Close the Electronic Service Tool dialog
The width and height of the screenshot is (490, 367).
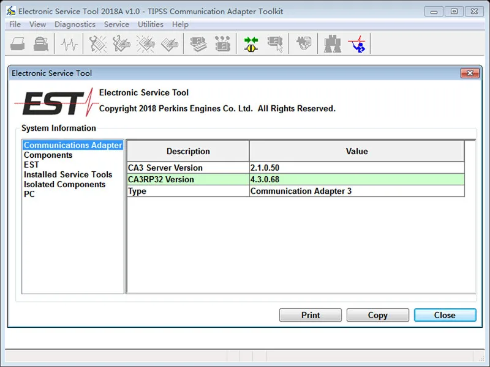point(470,73)
